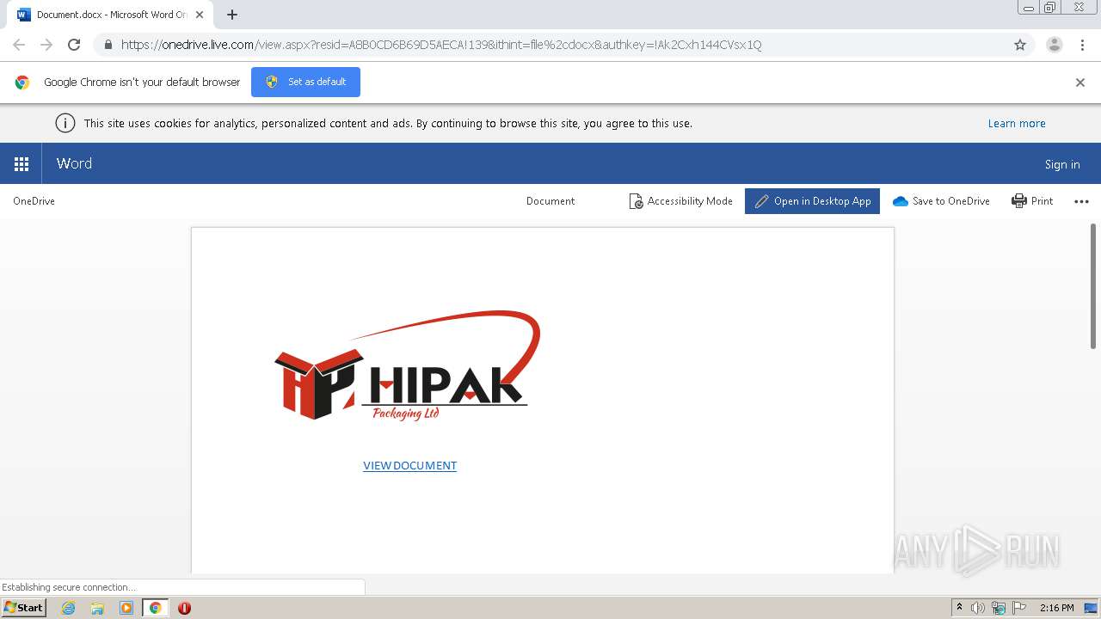
Task: Go to OneDrive breadcrumb link
Action: 34,201
